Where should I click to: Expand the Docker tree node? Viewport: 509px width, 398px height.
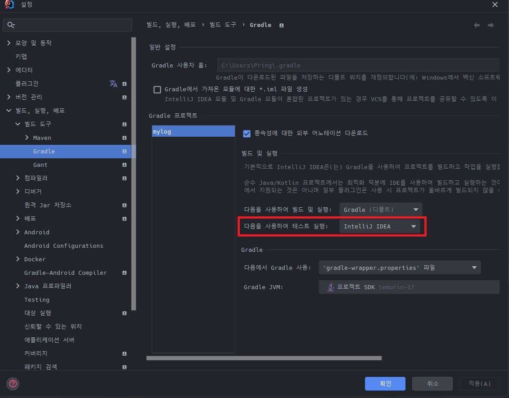pos(18,259)
